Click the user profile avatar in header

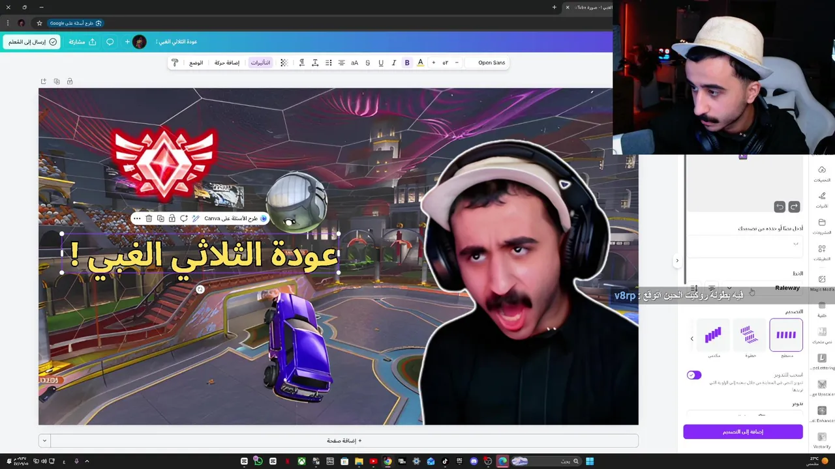click(140, 42)
